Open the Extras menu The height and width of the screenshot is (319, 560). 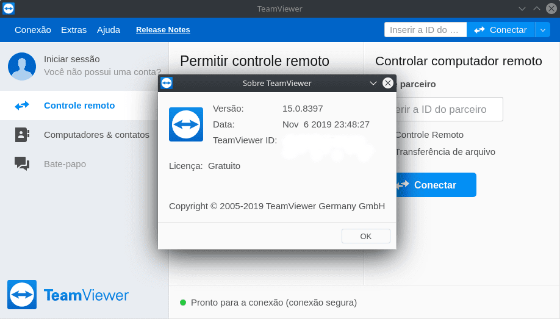coord(74,30)
